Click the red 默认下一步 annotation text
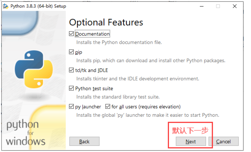This screenshot has width=251, height=152. (190, 130)
